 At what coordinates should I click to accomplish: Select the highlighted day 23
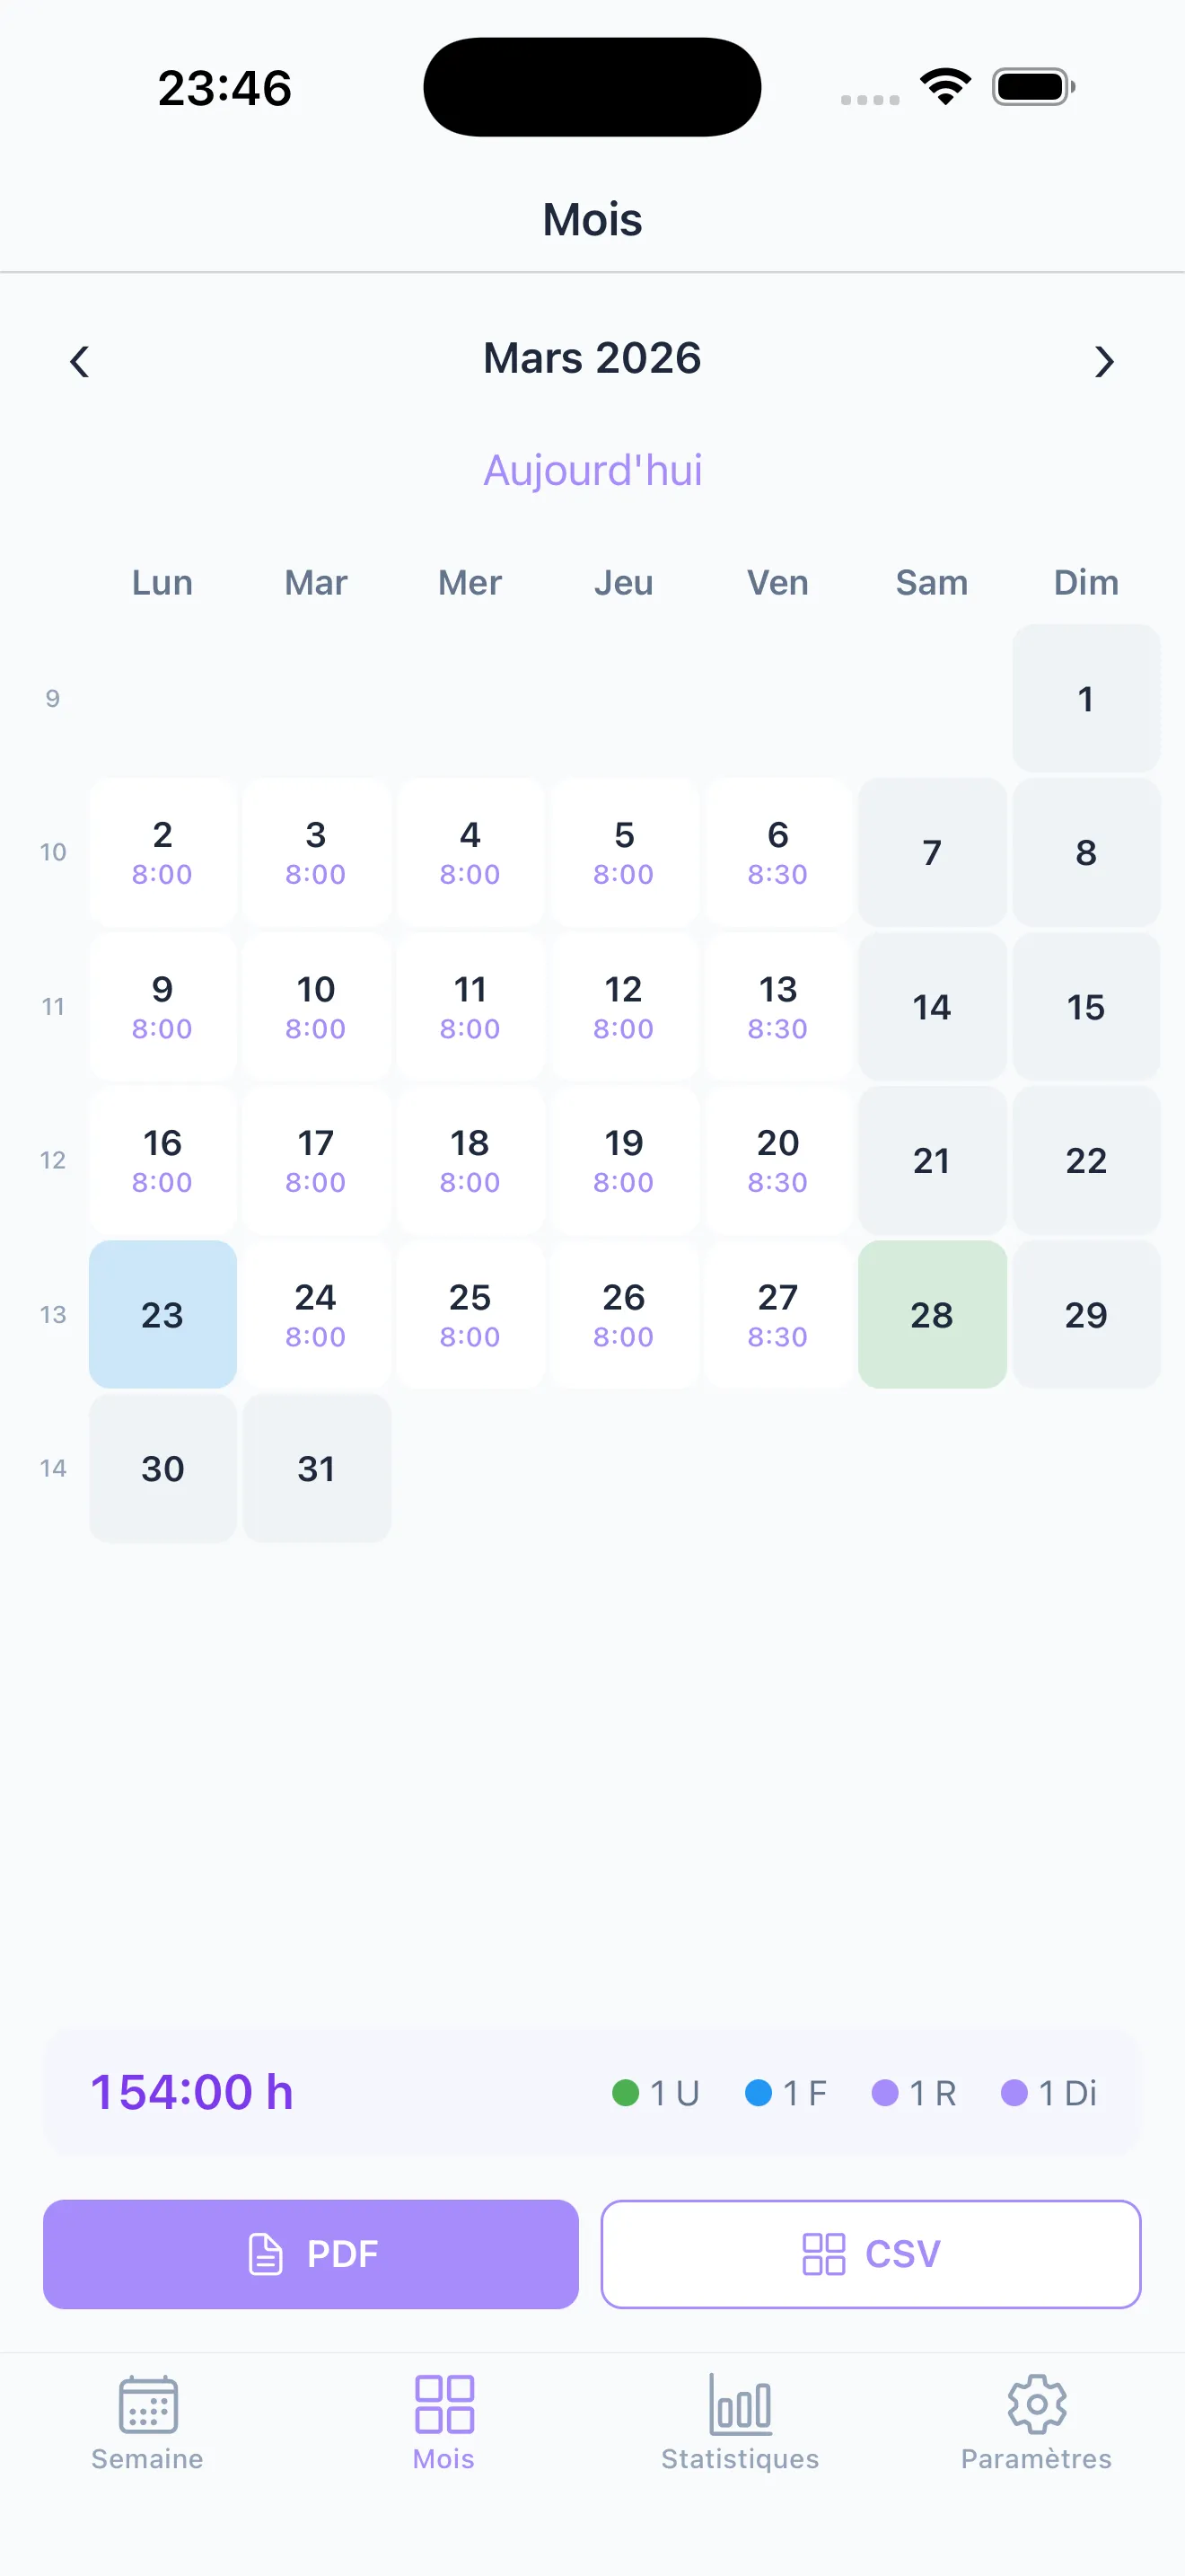click(162, 1314)
